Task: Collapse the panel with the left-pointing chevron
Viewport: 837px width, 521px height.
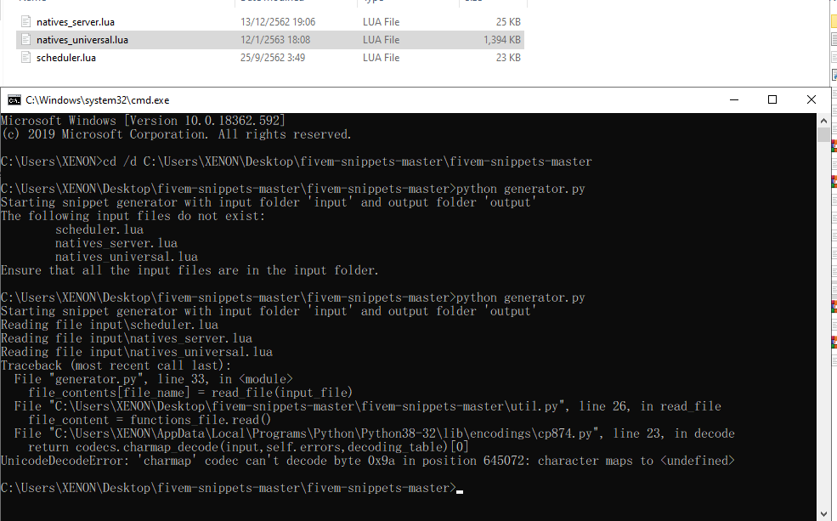Action: click(824, 118)
